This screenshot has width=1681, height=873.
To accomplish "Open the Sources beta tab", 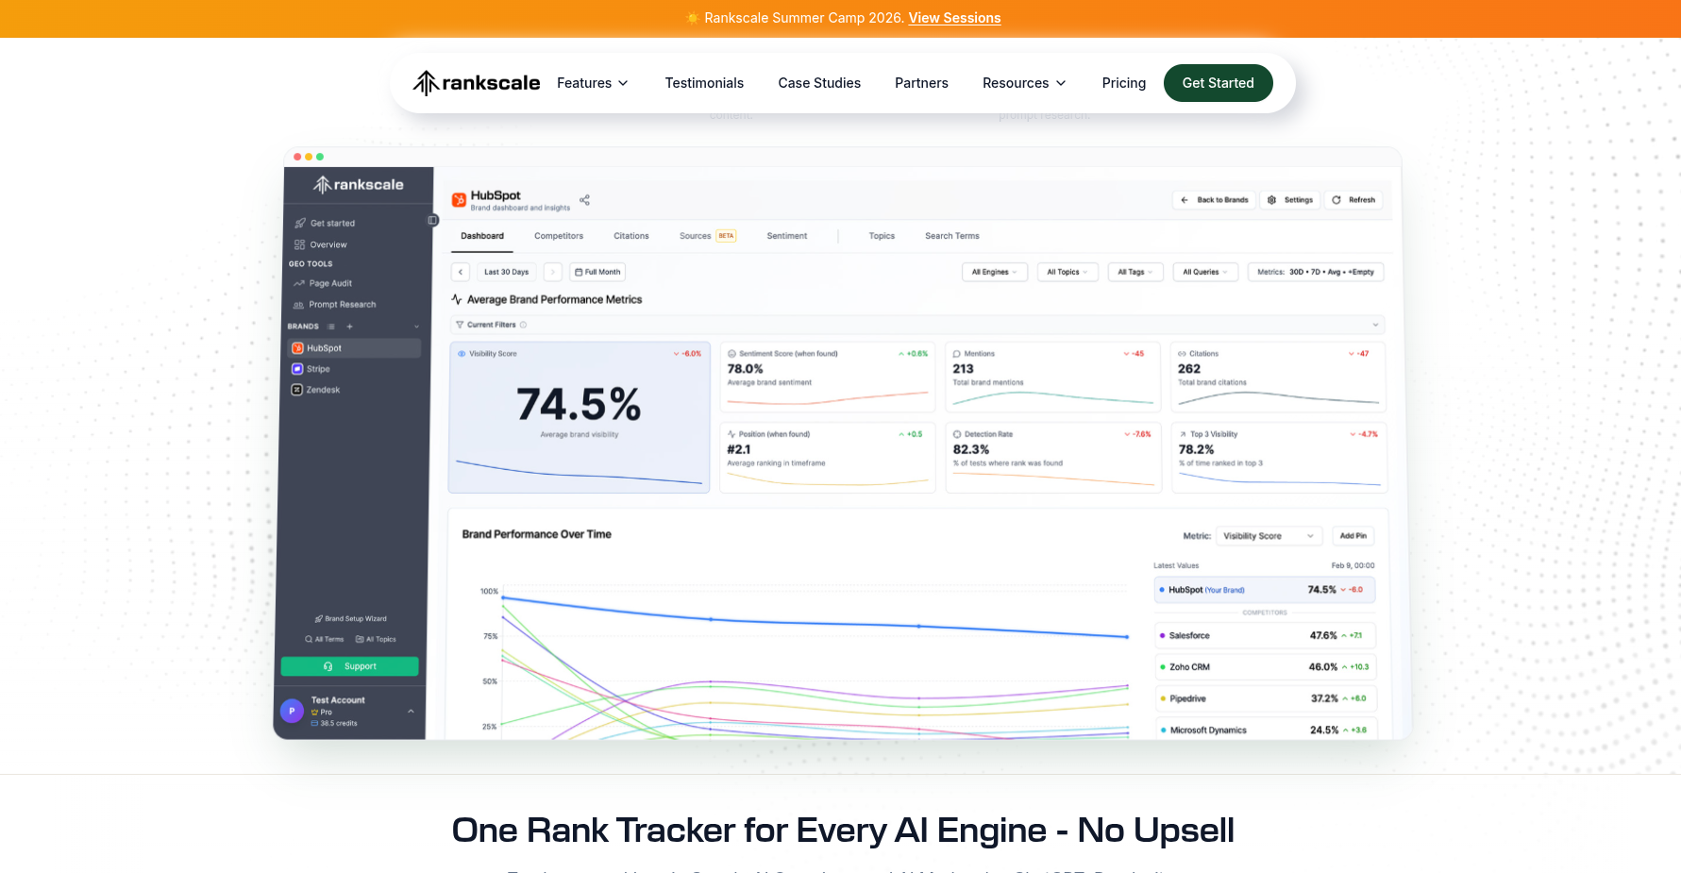I will click(x=707, y=236).
